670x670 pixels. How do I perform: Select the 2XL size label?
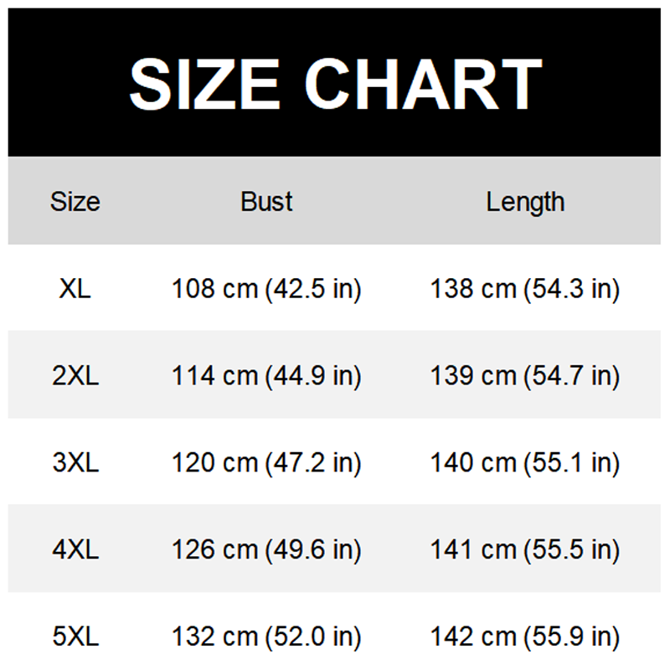(75, 376)
